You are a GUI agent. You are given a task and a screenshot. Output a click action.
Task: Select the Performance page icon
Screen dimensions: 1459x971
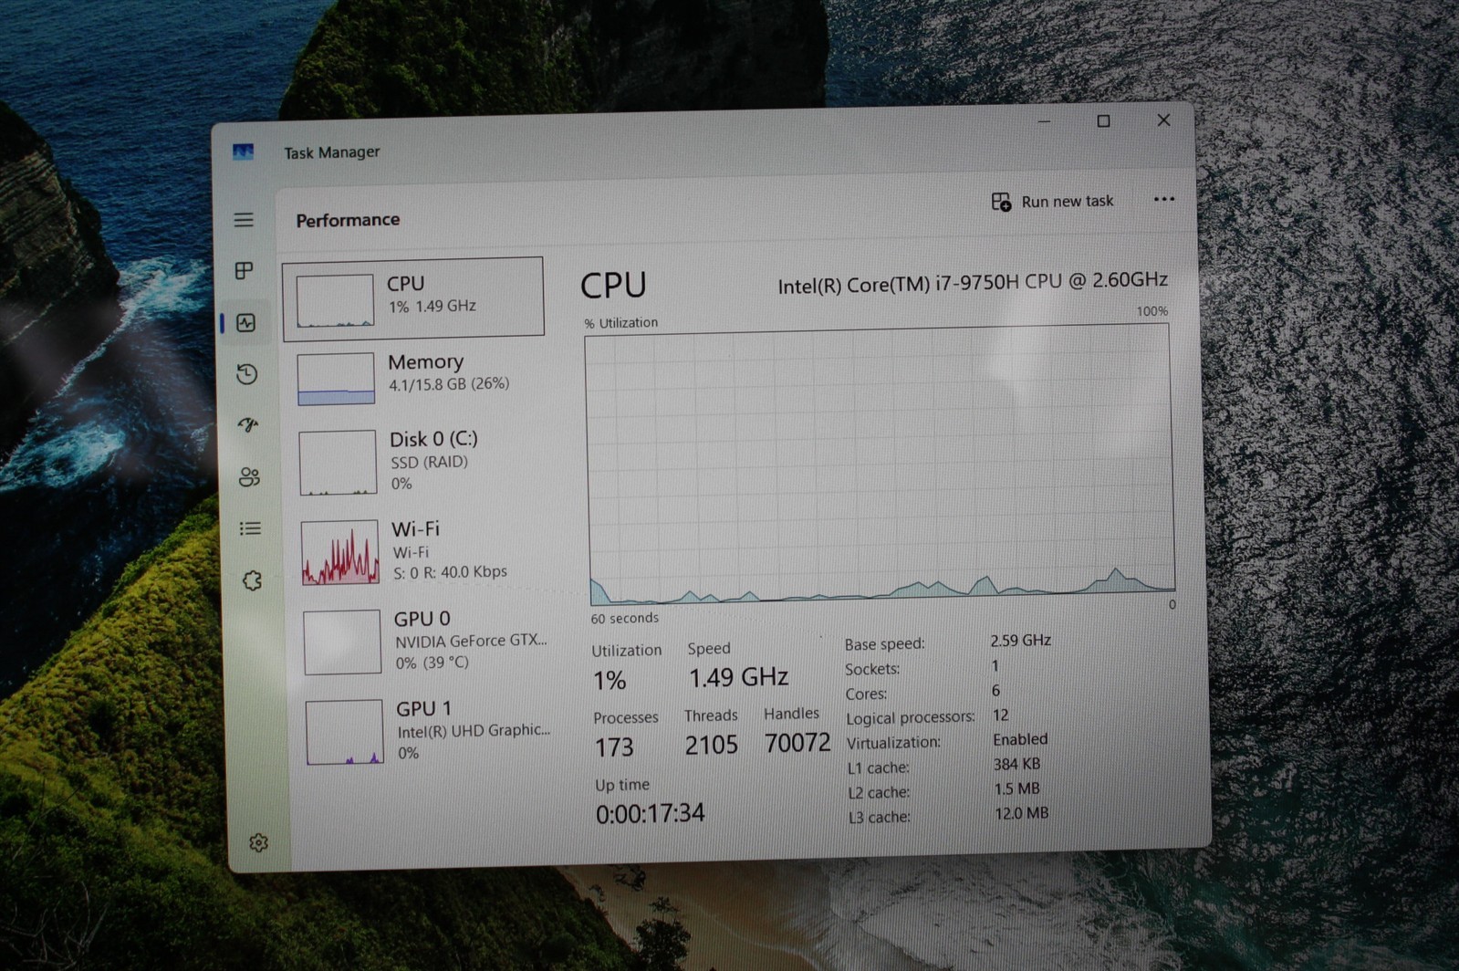245,322
